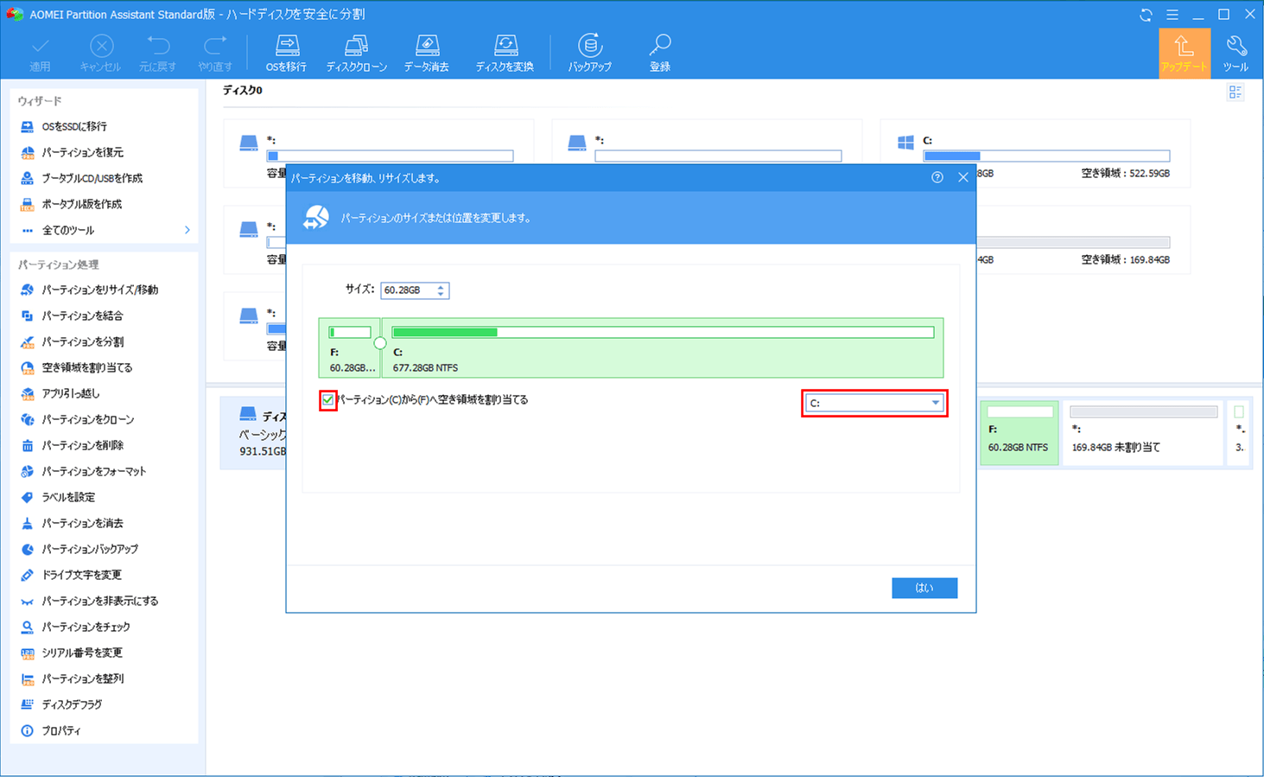This screenshot has width=1264, height=777.
Task: Click the はい button
Action: (x=924, y=588)
